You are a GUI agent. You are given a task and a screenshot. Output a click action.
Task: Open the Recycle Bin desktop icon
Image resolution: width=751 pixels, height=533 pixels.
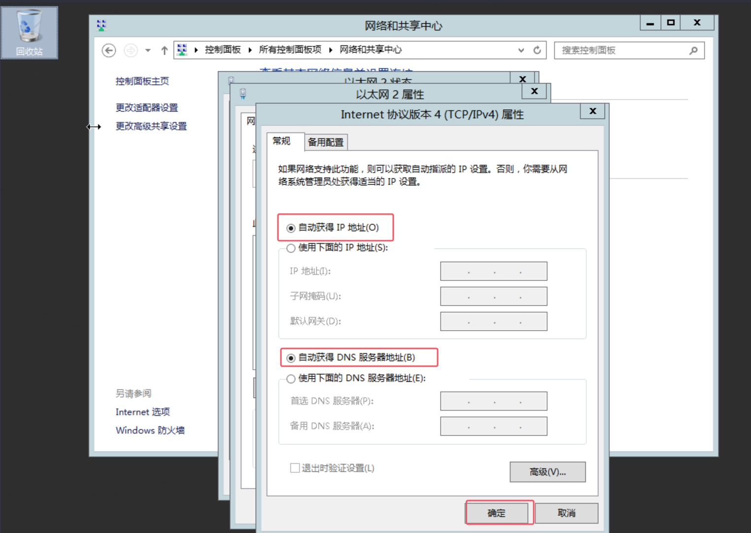click(x=29, y=33)
